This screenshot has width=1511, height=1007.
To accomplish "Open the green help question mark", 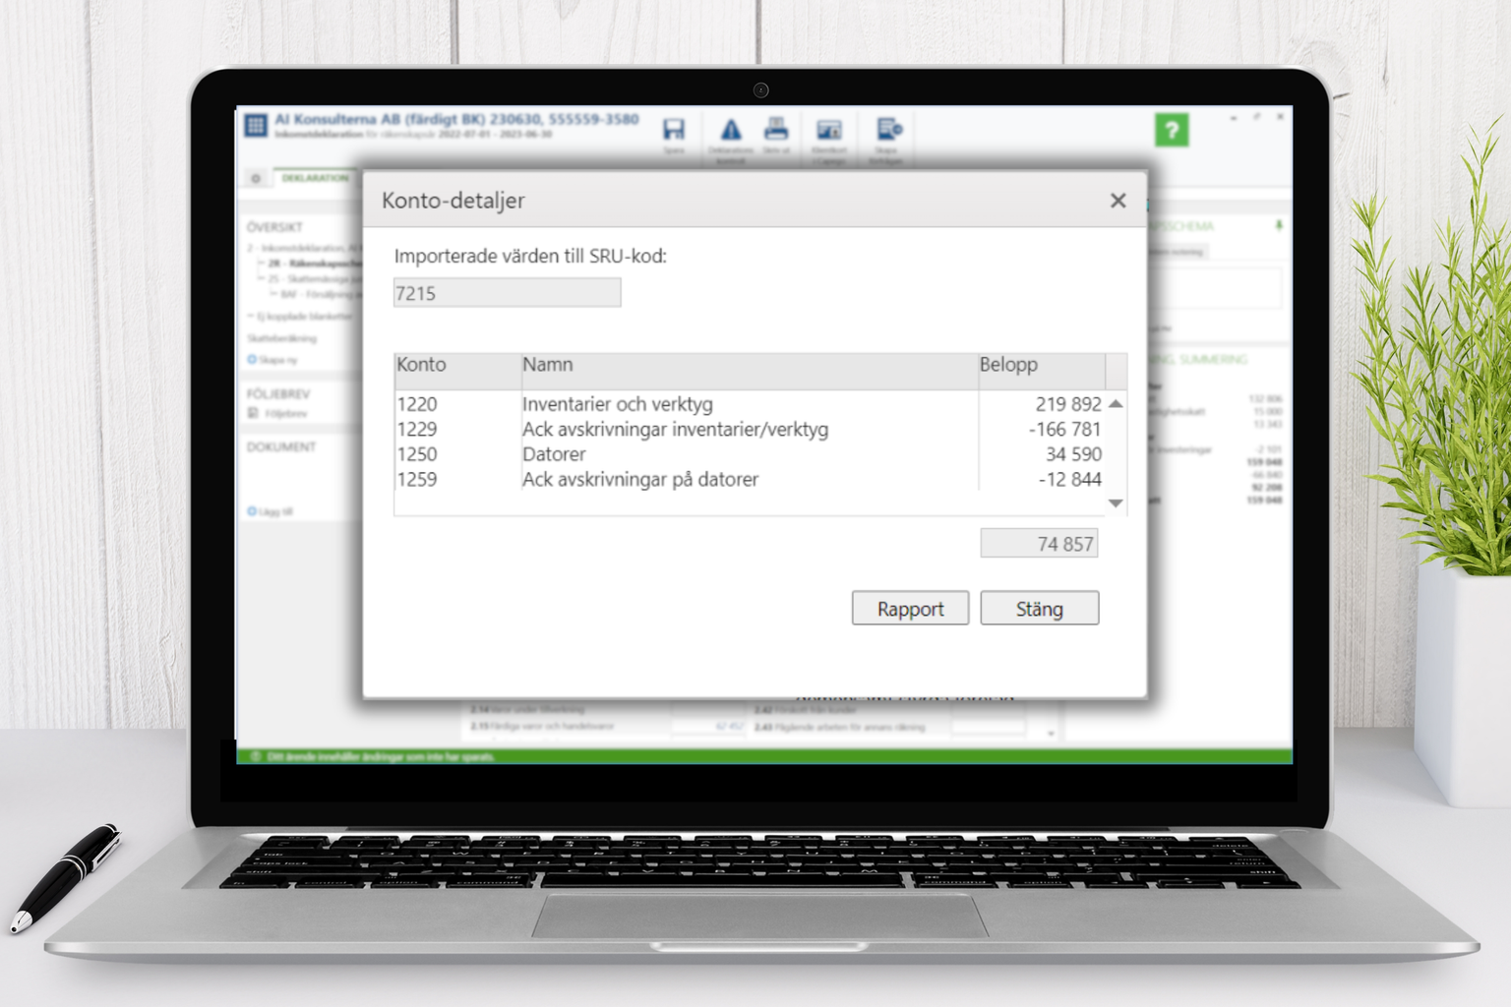I will (1171, 130).
